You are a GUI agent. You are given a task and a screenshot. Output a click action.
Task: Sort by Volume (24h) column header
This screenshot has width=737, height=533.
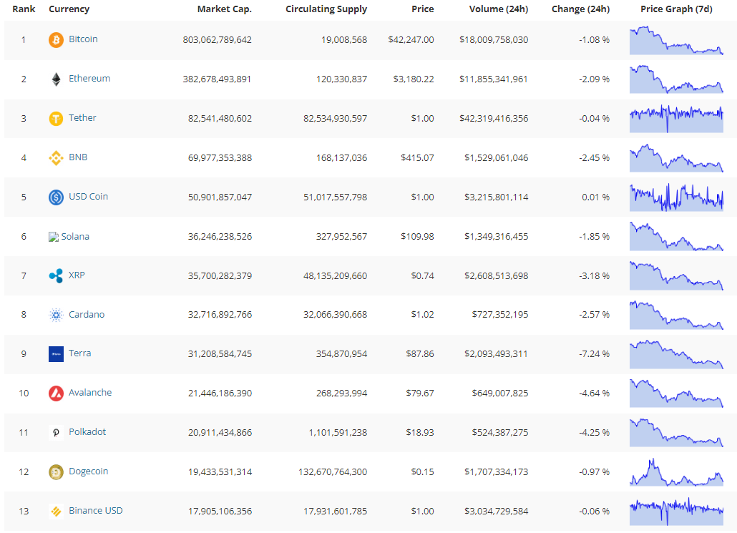(499, 9)
